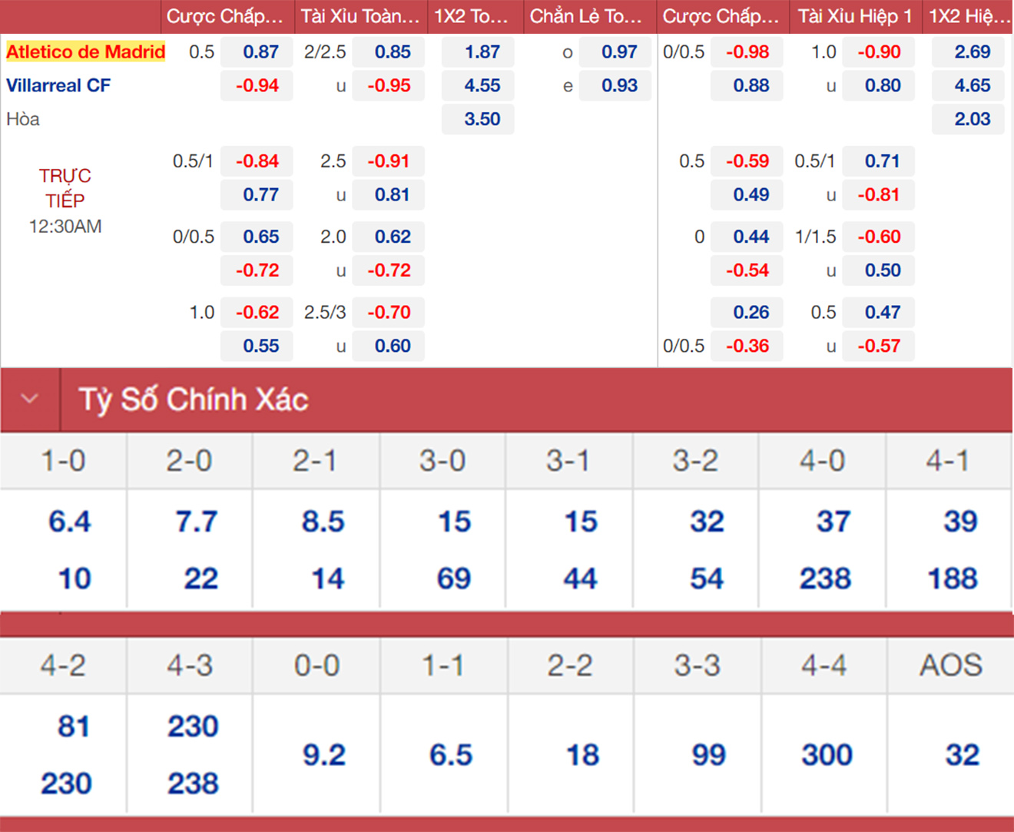Bet on 0-0 correct score at 9.2

[x=323, y=755]
